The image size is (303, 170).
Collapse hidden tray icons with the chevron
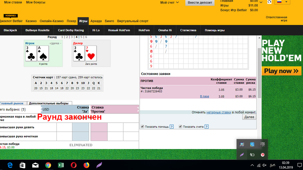click(x=252, y=165)
